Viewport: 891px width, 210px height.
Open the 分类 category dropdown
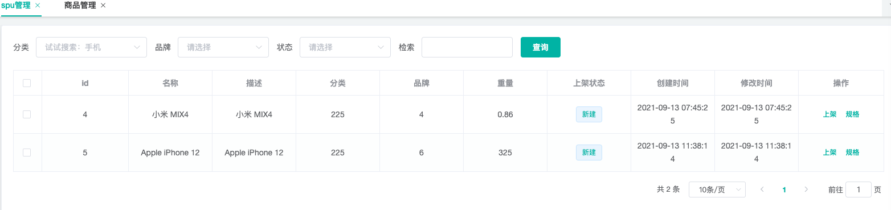click(91, 47)
